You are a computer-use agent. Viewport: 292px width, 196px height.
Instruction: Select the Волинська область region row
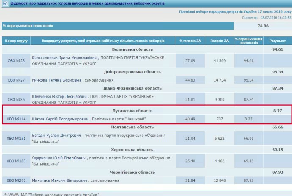click(x=132, y=49)
